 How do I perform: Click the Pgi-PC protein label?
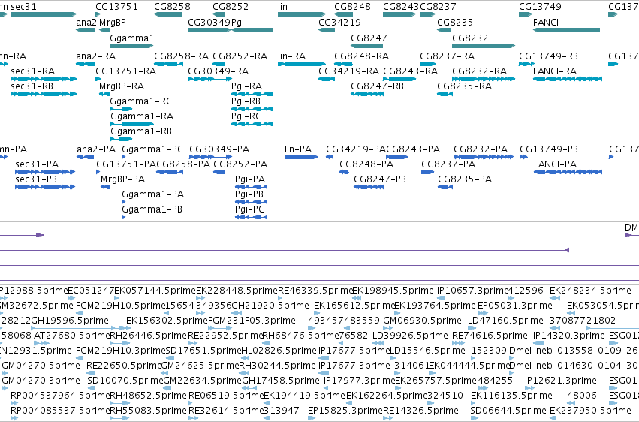pos(250,209)
